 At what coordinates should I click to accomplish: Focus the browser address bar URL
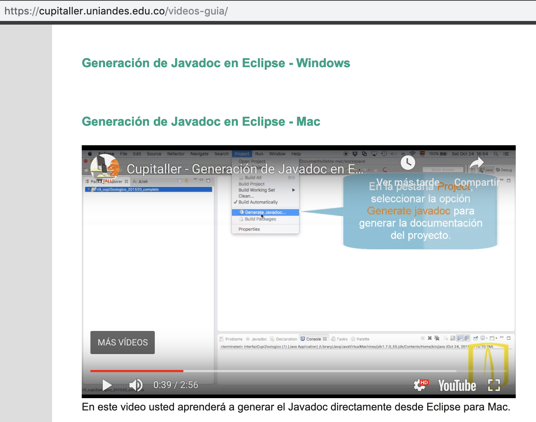point(116,11)
